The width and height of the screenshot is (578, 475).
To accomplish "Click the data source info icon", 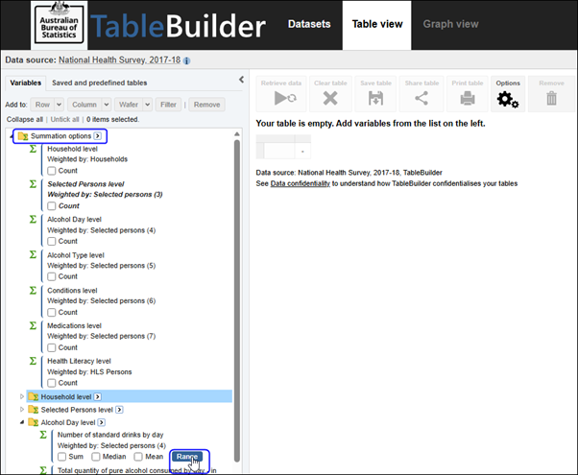I will click(187, 60).
